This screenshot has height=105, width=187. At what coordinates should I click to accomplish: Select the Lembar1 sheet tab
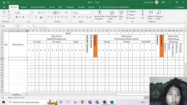(x=17, y=94)
